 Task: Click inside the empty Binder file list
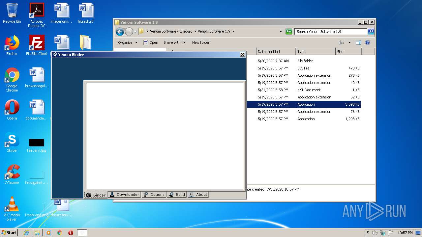pyautogui.click(x=165, y=136)
